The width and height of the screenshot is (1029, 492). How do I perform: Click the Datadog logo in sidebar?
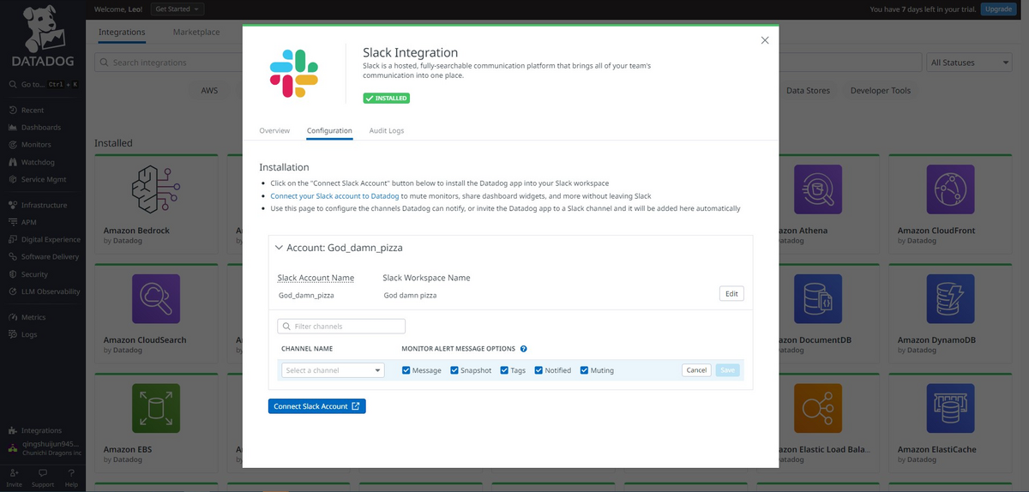click(x=42, y=37)
